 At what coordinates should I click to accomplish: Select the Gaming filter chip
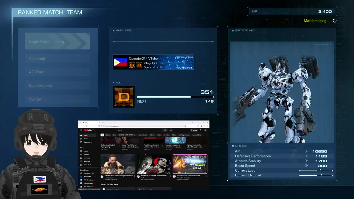(108, 135)
